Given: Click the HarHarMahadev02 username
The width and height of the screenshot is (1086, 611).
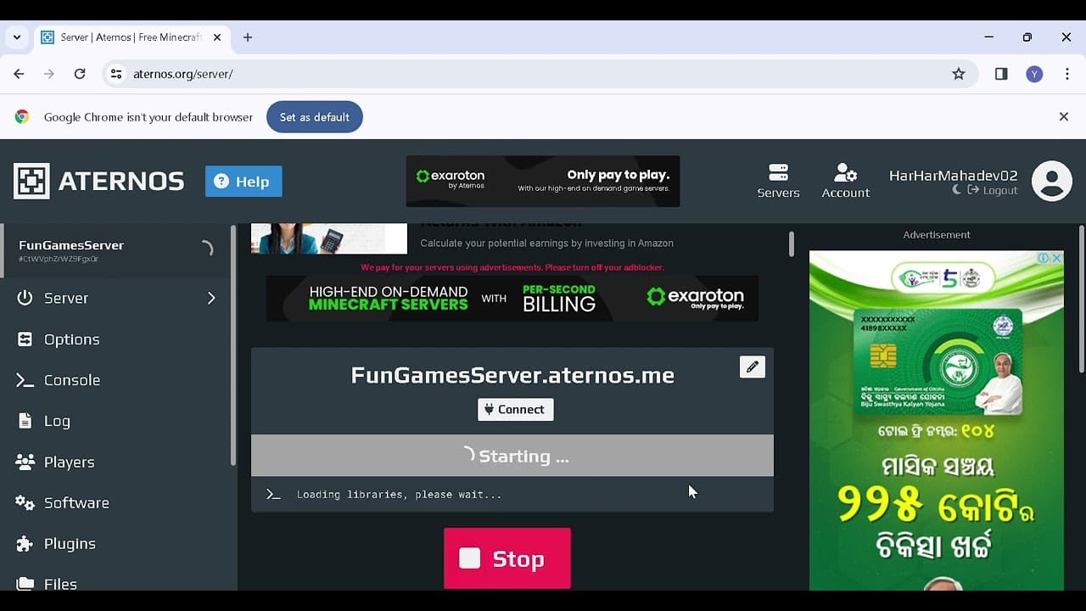Looking at the screenshot, I should point(953,176).
